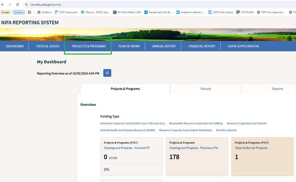Open the UCOP Job Lookup bookmark
Image resolution: width=296 pixels, height=182 pixels.
(221, 12)
